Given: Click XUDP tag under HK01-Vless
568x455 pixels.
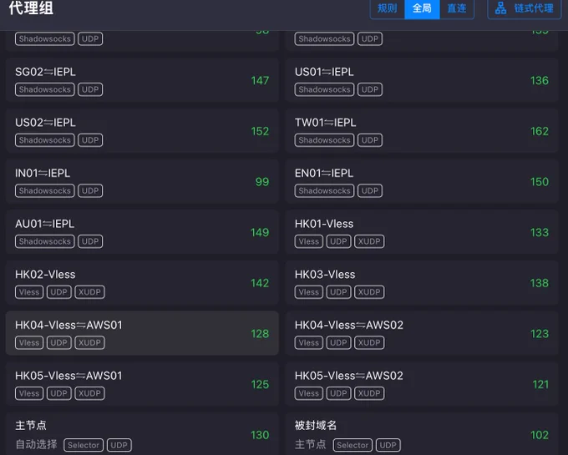Looking at the screenshot, I should (x=369, y=241).
